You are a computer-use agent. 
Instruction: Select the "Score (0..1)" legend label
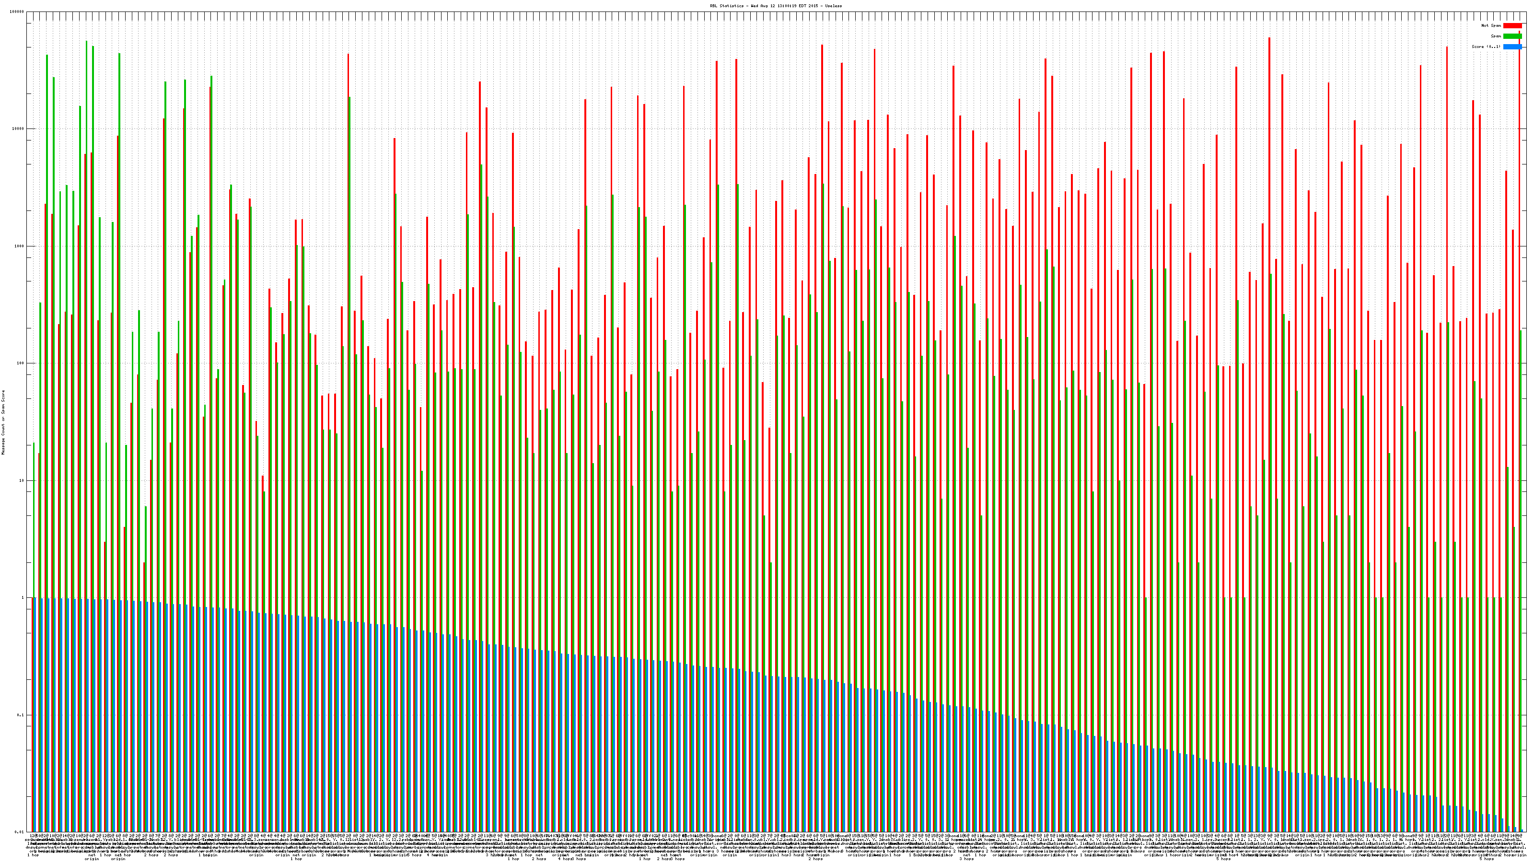pyautogui.click(x=1486, y=47)
